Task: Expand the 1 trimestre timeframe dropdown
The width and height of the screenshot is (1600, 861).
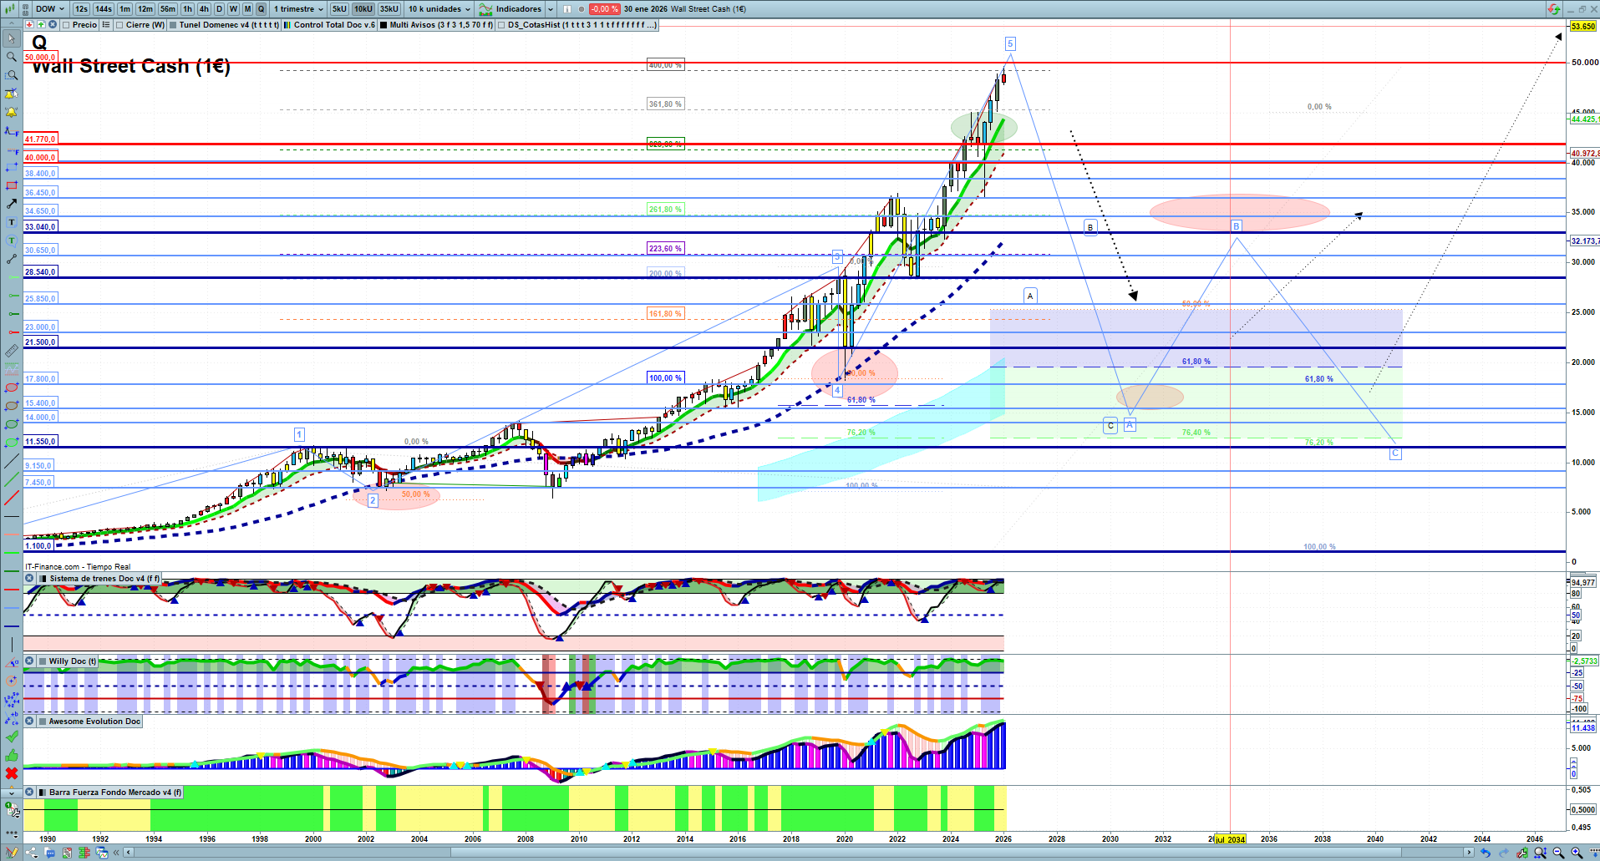Action: point(298,9)
